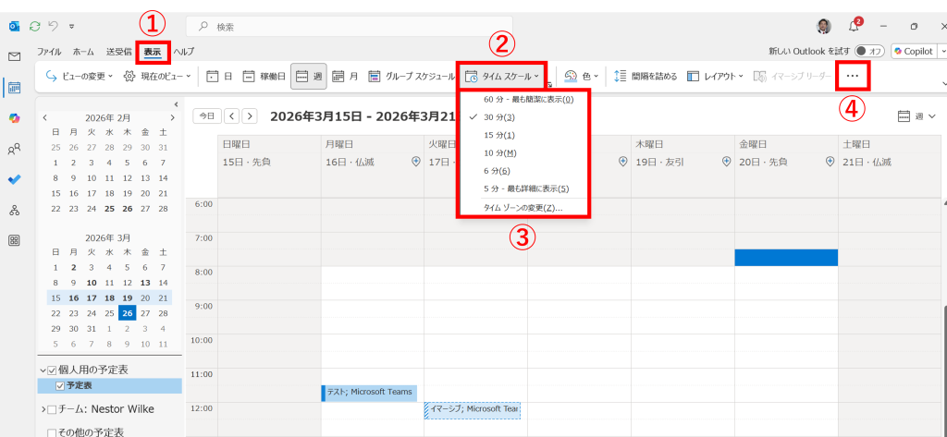
Task: Click the Copilot sidebar icon
Action: click(x=14, y=118)
